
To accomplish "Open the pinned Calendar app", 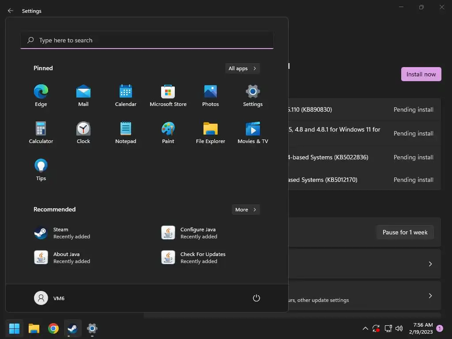I will 126,96.
